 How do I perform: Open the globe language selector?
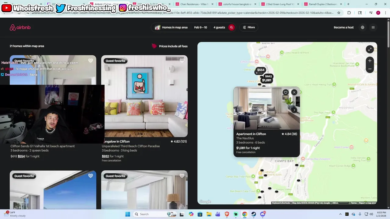point(363,27)
